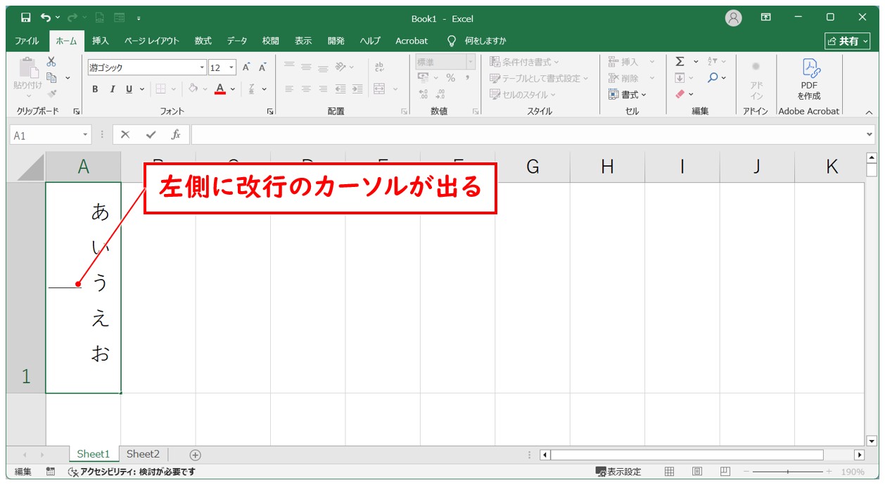Select the column H header
This screenshot has width=885, height=485.
tap(607, 167)
